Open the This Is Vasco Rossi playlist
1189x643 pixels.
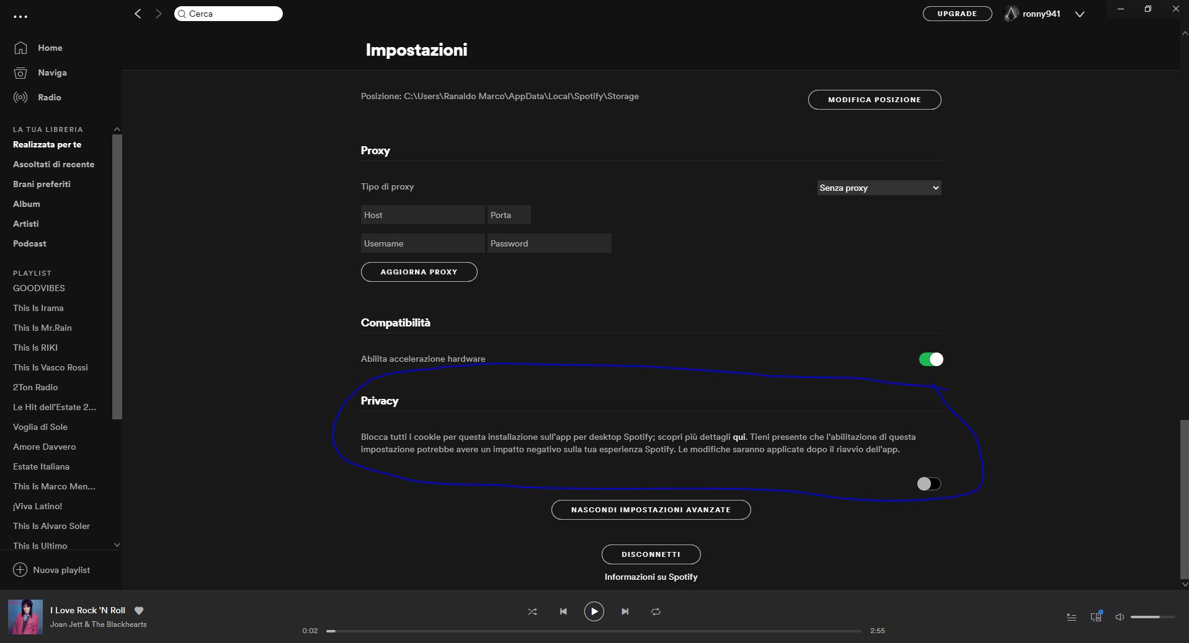pyautogui.click(x=50, y=367)
